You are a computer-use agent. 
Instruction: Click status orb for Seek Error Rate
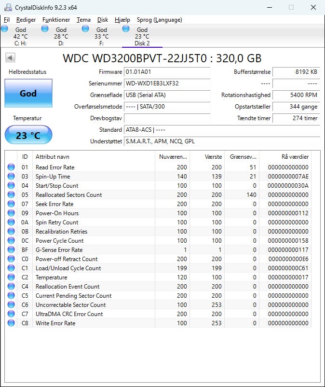[x=11, y=204]
